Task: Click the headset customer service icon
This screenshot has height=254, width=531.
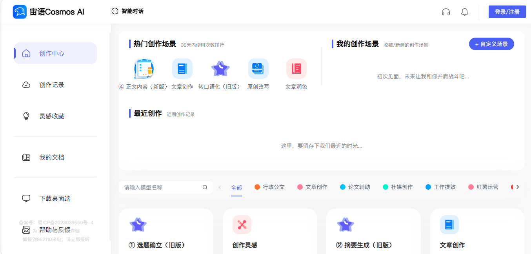Action: coord(446,12)
